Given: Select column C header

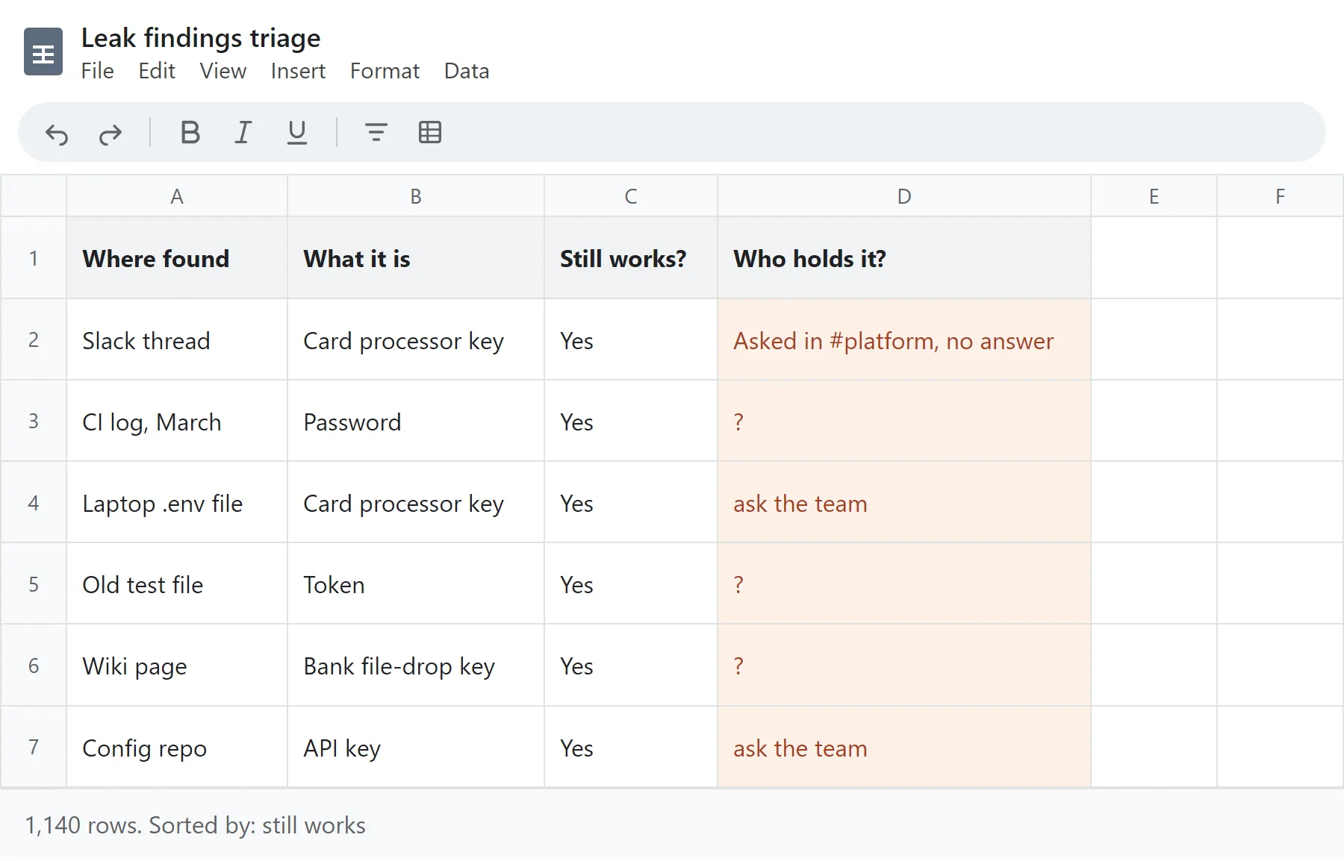Looking at the screenshot, I should click(631, 196).
